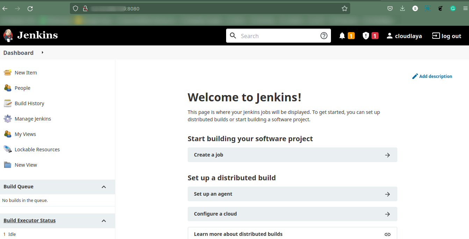Click the 'Idle' executor status text
The image size is (469, 239).
pos(12,234)
